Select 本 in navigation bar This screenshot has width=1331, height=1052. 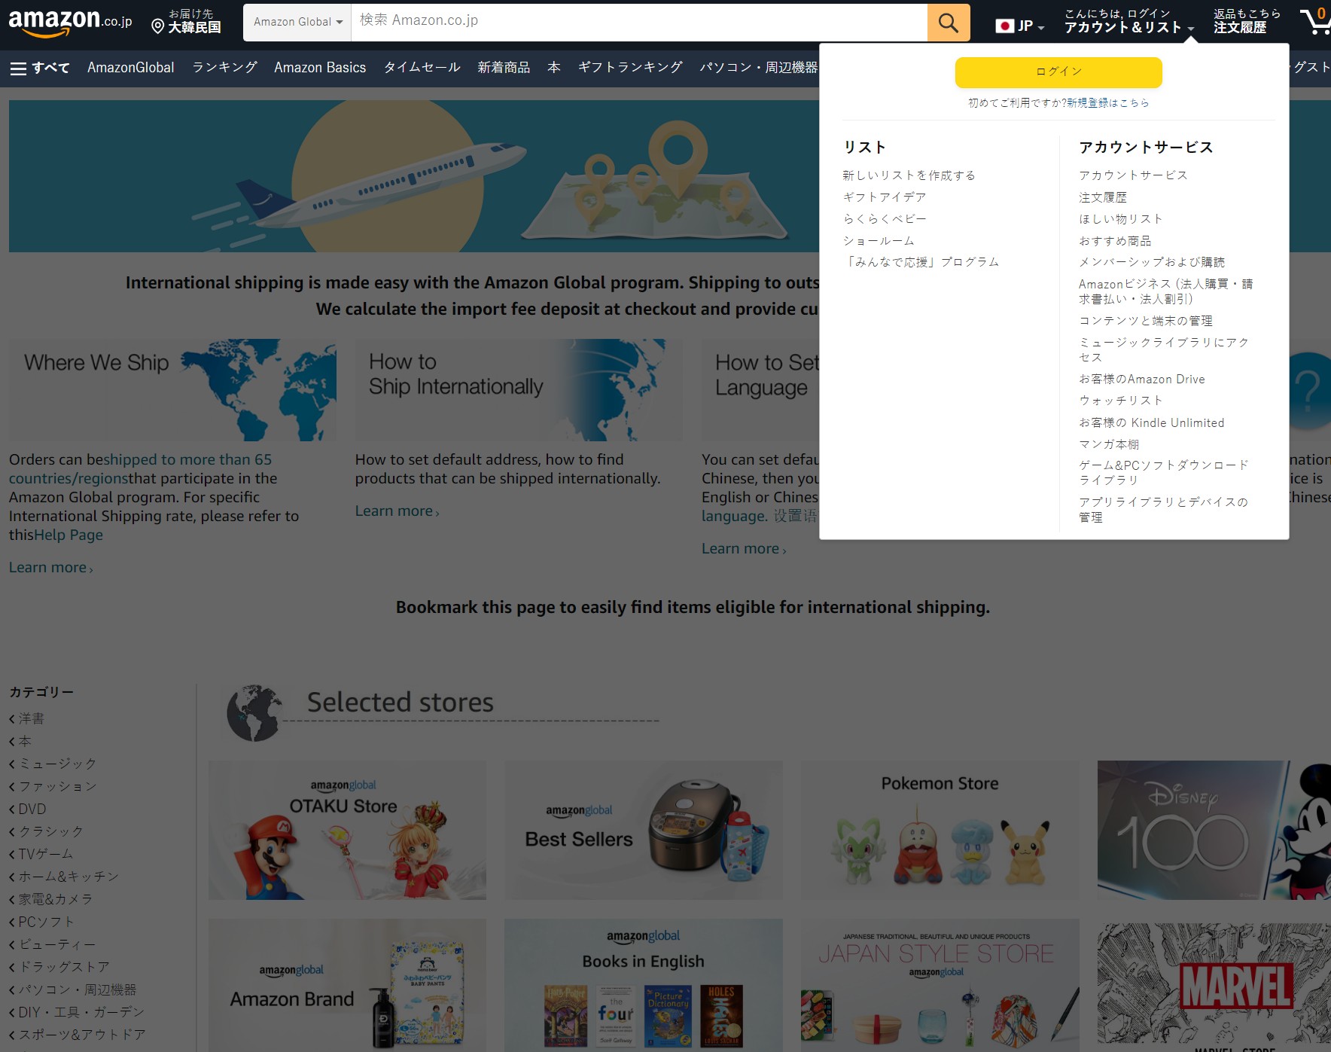click(554, 68)
